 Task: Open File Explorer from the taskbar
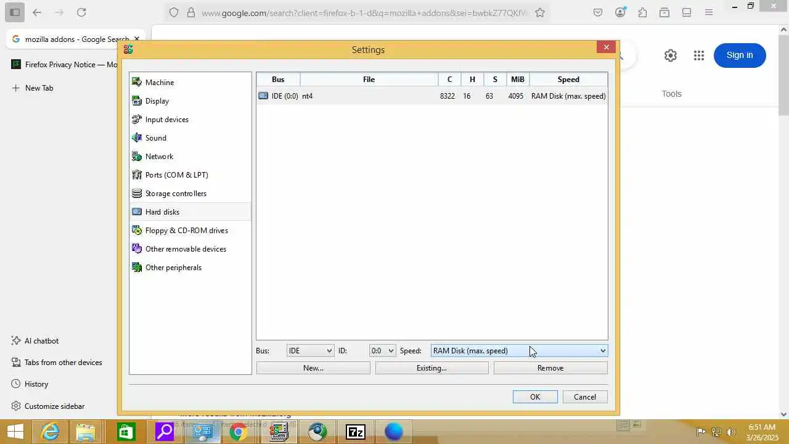pos(86,432)
